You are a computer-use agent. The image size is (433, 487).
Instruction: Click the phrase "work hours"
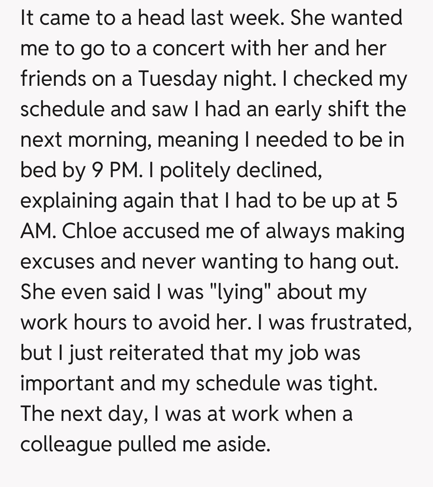pos(73,322)
